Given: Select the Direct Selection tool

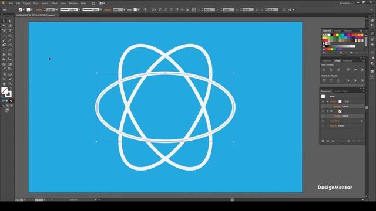Looking at the screenshot, I should [x=10, y=21].
